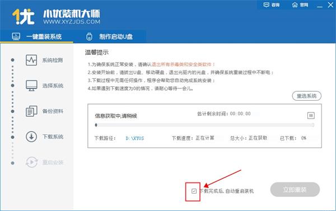Click the 咨询 chat icon
The image size is (336, 211).
click(x=267, y=5)
